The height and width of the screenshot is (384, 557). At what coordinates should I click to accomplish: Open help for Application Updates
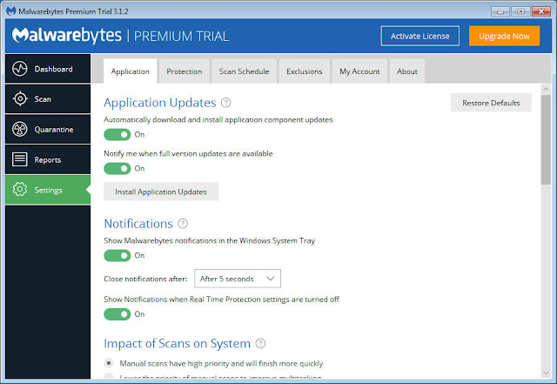coord(226,103)
